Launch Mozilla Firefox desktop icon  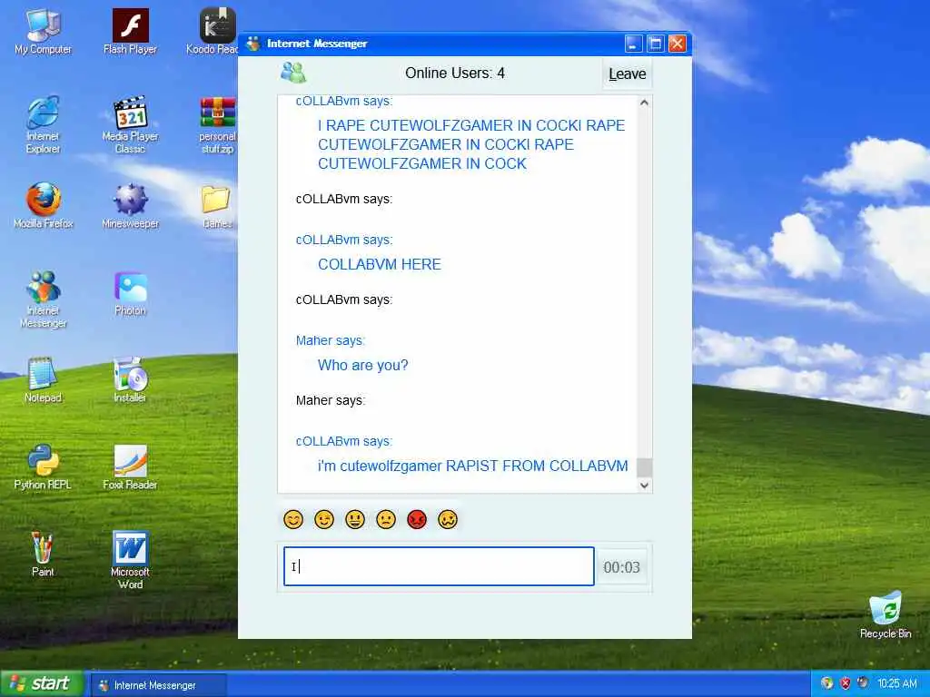click(x=43, y=205)
